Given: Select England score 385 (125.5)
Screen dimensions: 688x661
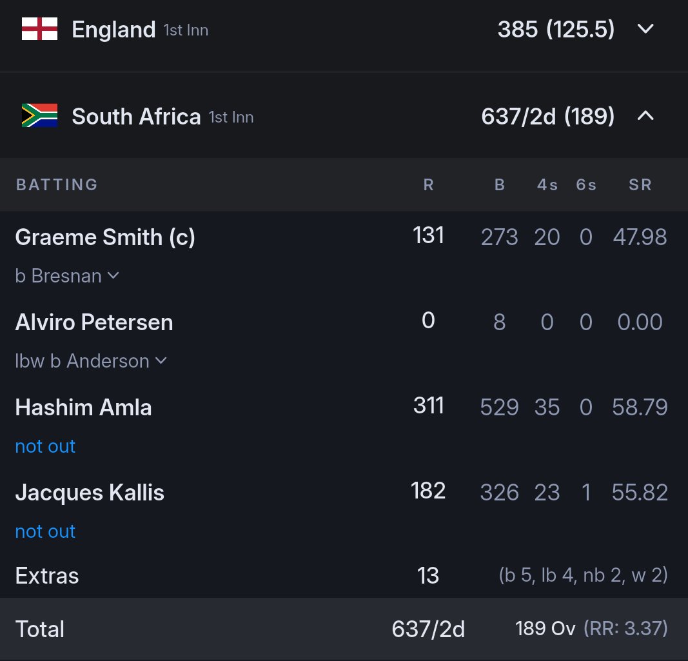Looking at the screenshot, I should [x=556, y=30].
